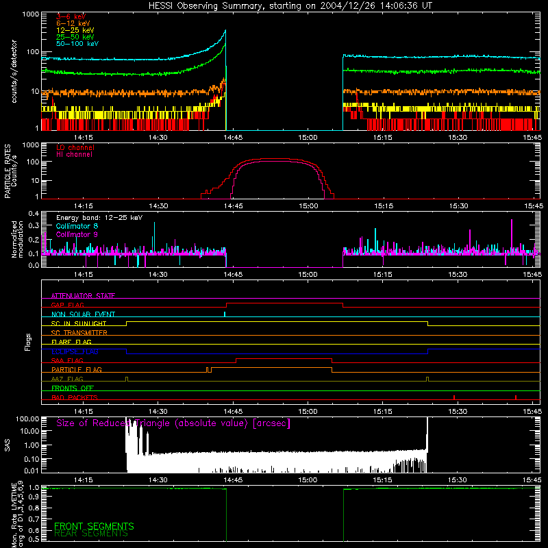Click the vertical 'Flags' axis label
Image resolution: width=548 pixels, height=548 pixels.
(x=28, y=342)
